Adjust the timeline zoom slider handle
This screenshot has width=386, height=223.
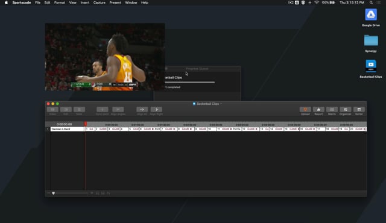[x=54, y=193]
